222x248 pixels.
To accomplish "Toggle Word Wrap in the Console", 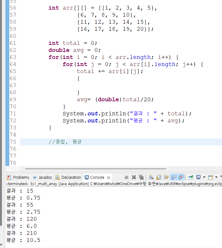I will (x=166, y=177).
